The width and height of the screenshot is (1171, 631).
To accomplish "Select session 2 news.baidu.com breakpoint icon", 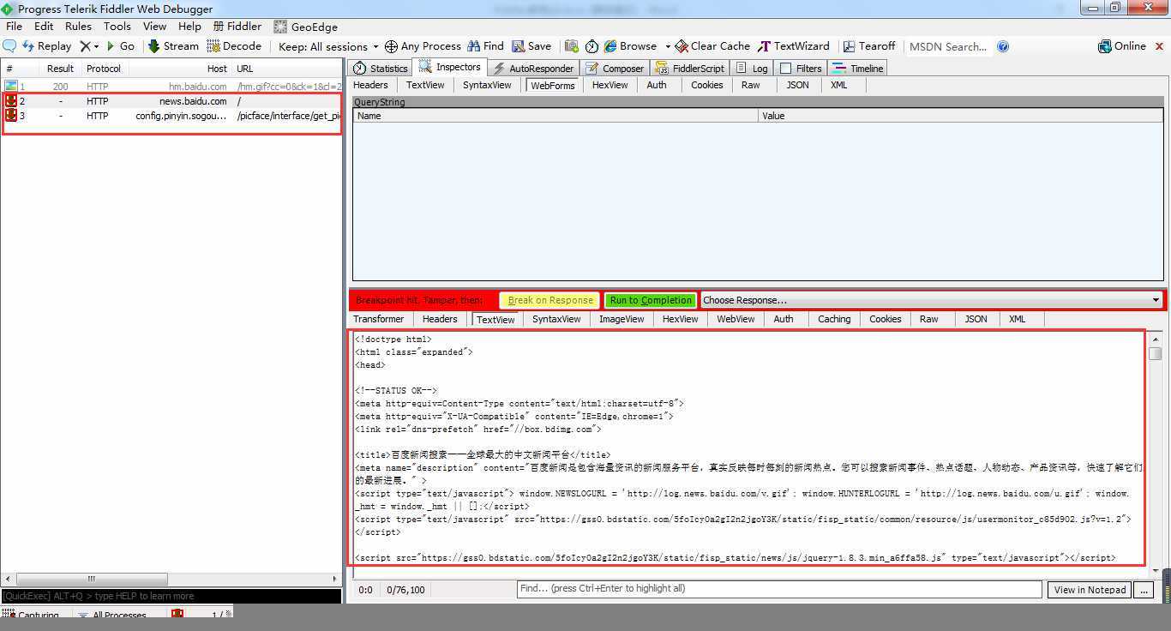I will 10,100.
